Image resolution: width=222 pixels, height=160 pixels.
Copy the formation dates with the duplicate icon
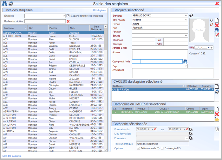(191, 130)
